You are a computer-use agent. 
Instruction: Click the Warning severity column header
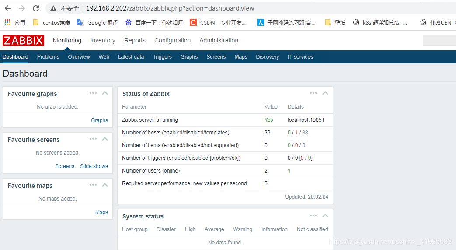coord(243,229)
